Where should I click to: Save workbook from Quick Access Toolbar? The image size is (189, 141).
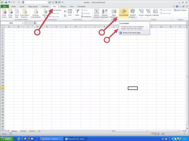pos(6,2)
